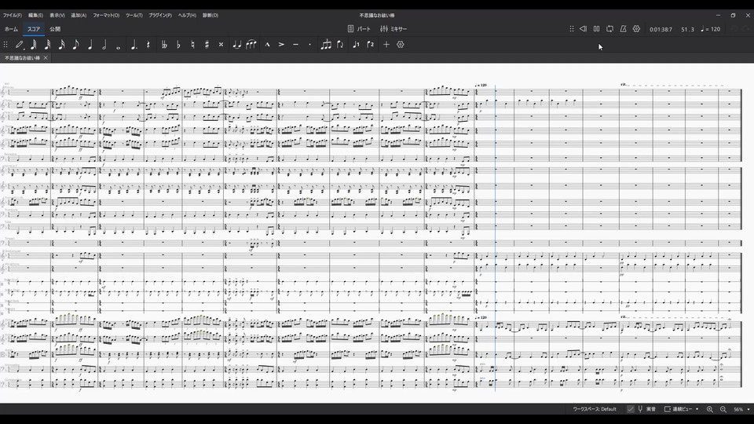Switch to ホーム tab
This screenshot has height=424, width=754.
(x=11, y=29)
